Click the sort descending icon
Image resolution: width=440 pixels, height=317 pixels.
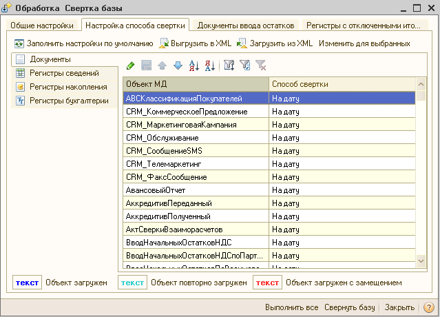[210, 65]
